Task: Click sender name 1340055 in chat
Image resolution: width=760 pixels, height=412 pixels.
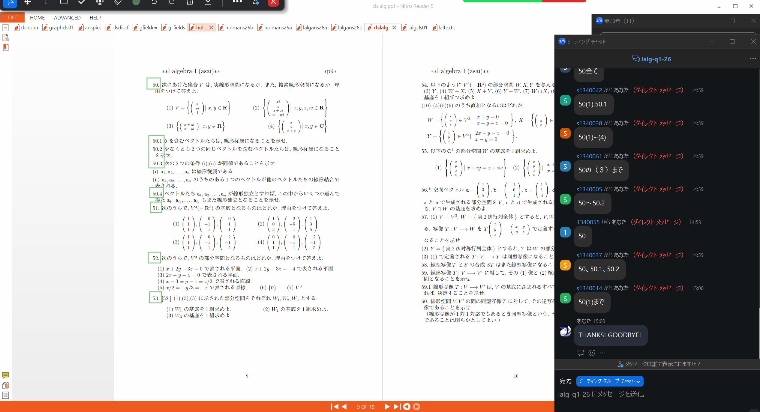Action: (x=588, y=222)
